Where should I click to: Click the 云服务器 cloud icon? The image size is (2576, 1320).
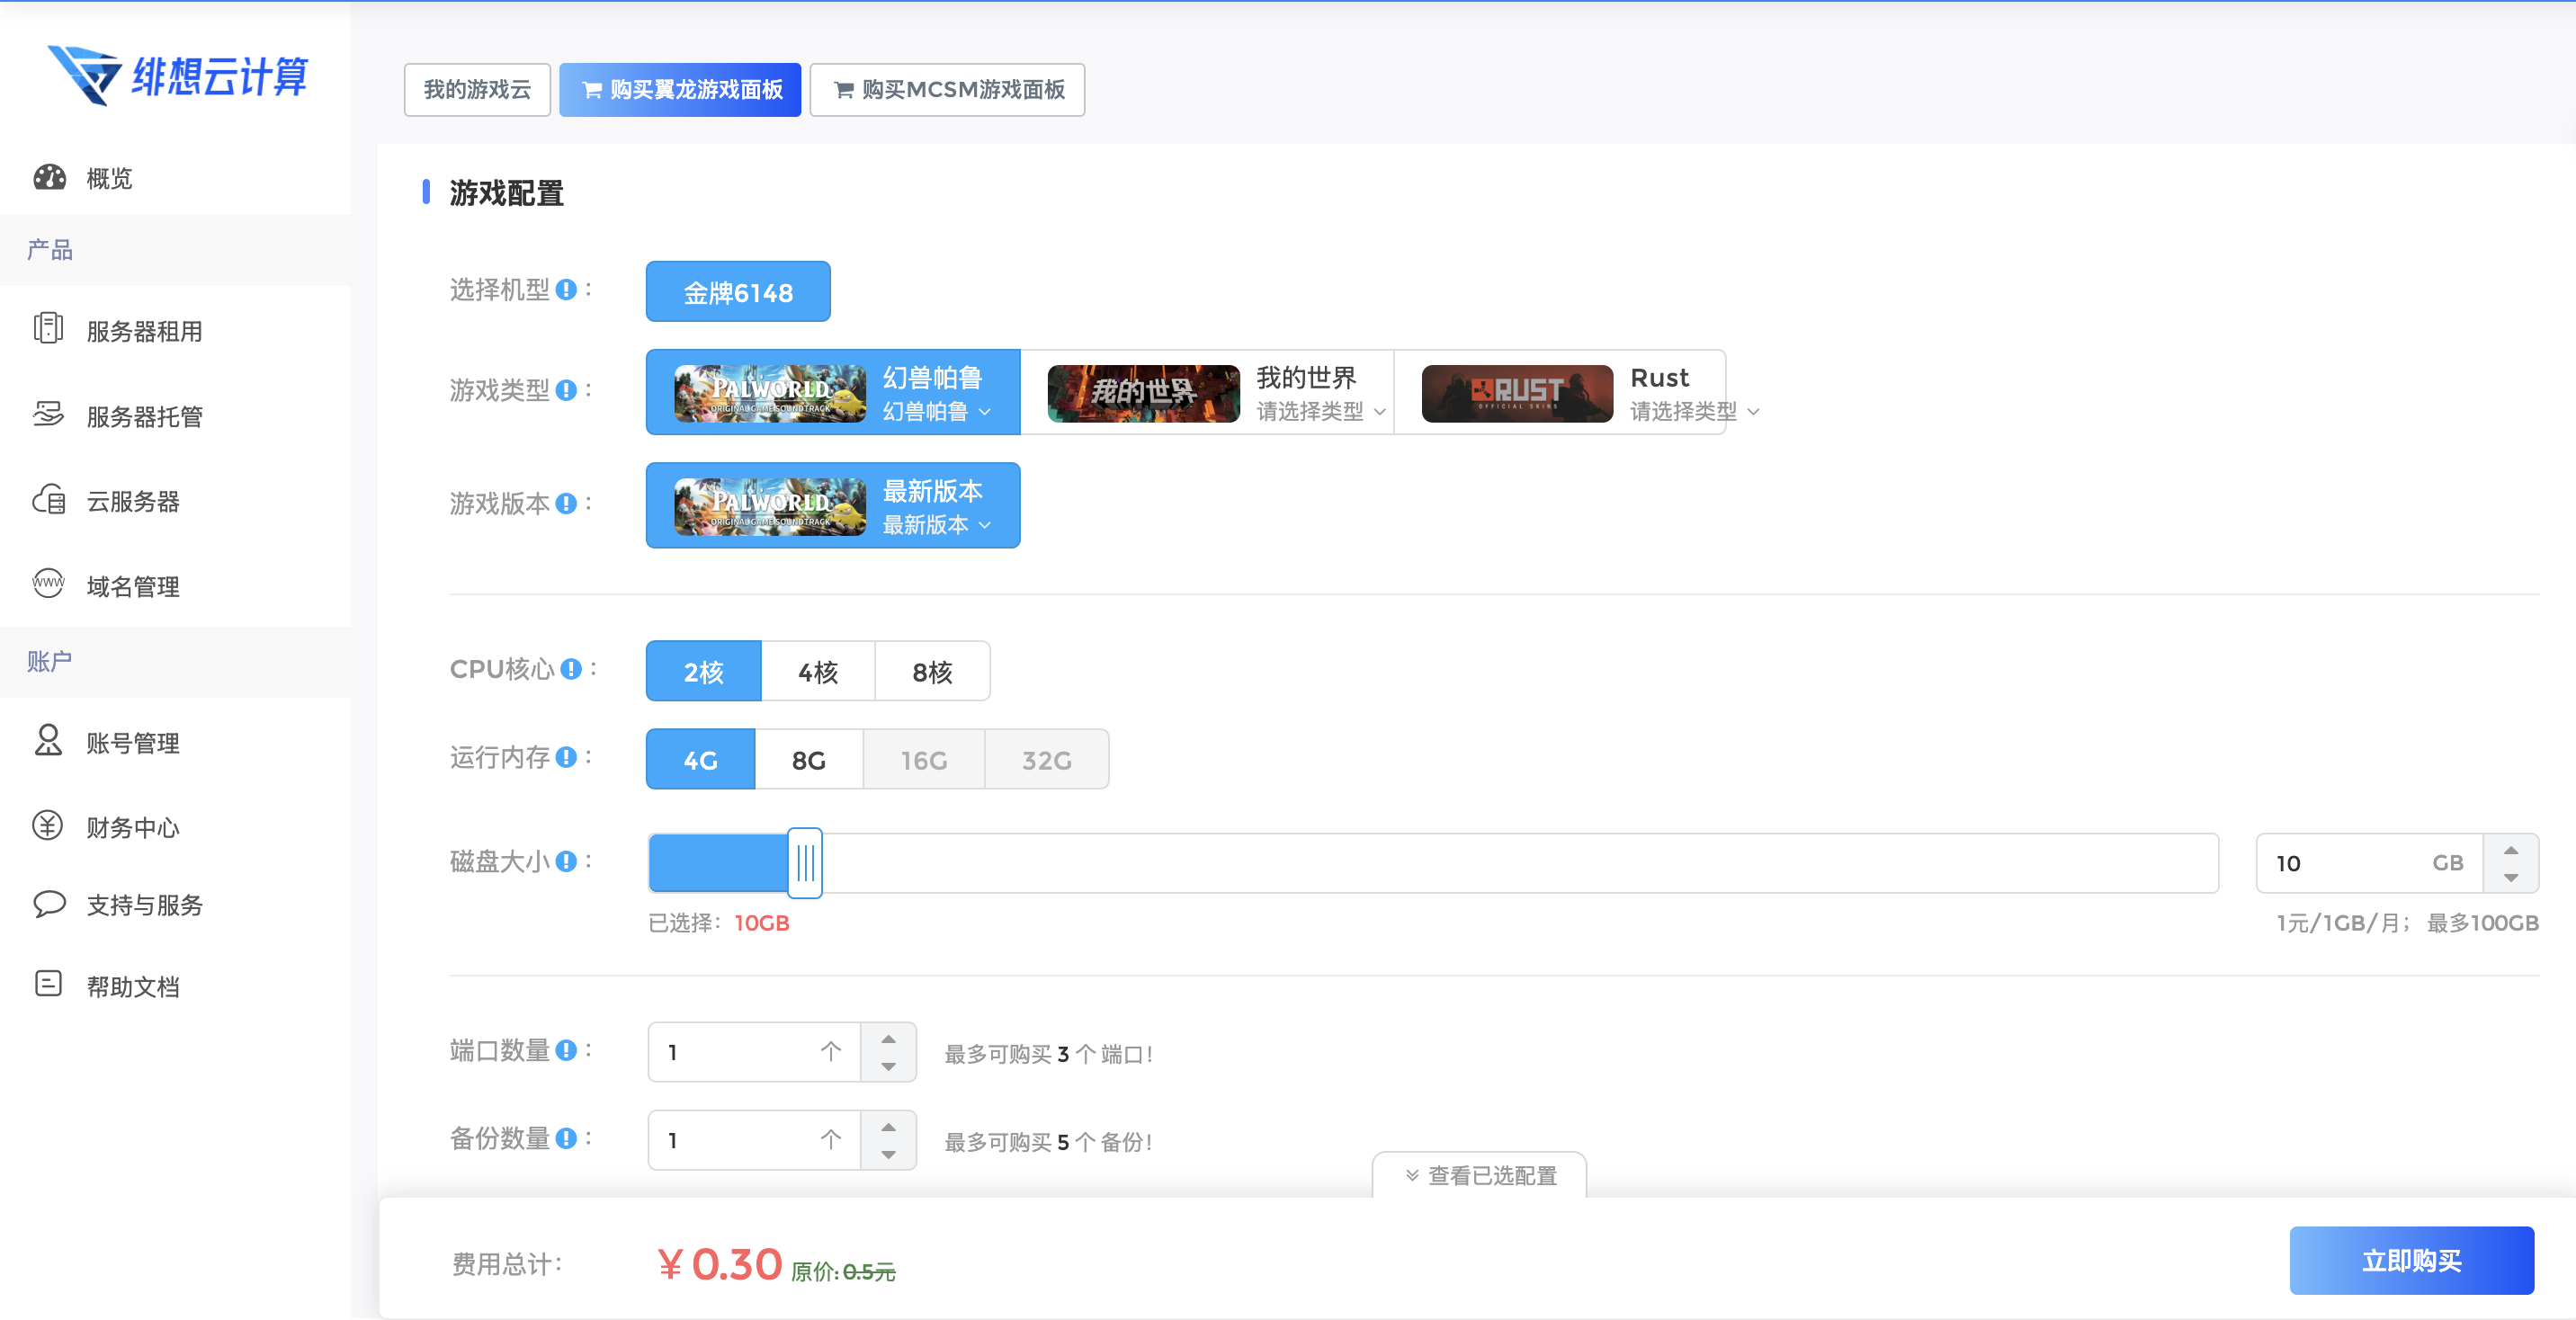tap(48, 499)
